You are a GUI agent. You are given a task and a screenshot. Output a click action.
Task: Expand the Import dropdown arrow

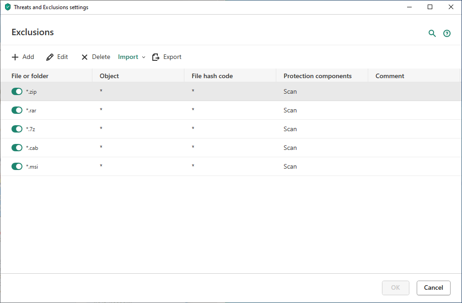(x=144, y=57)
